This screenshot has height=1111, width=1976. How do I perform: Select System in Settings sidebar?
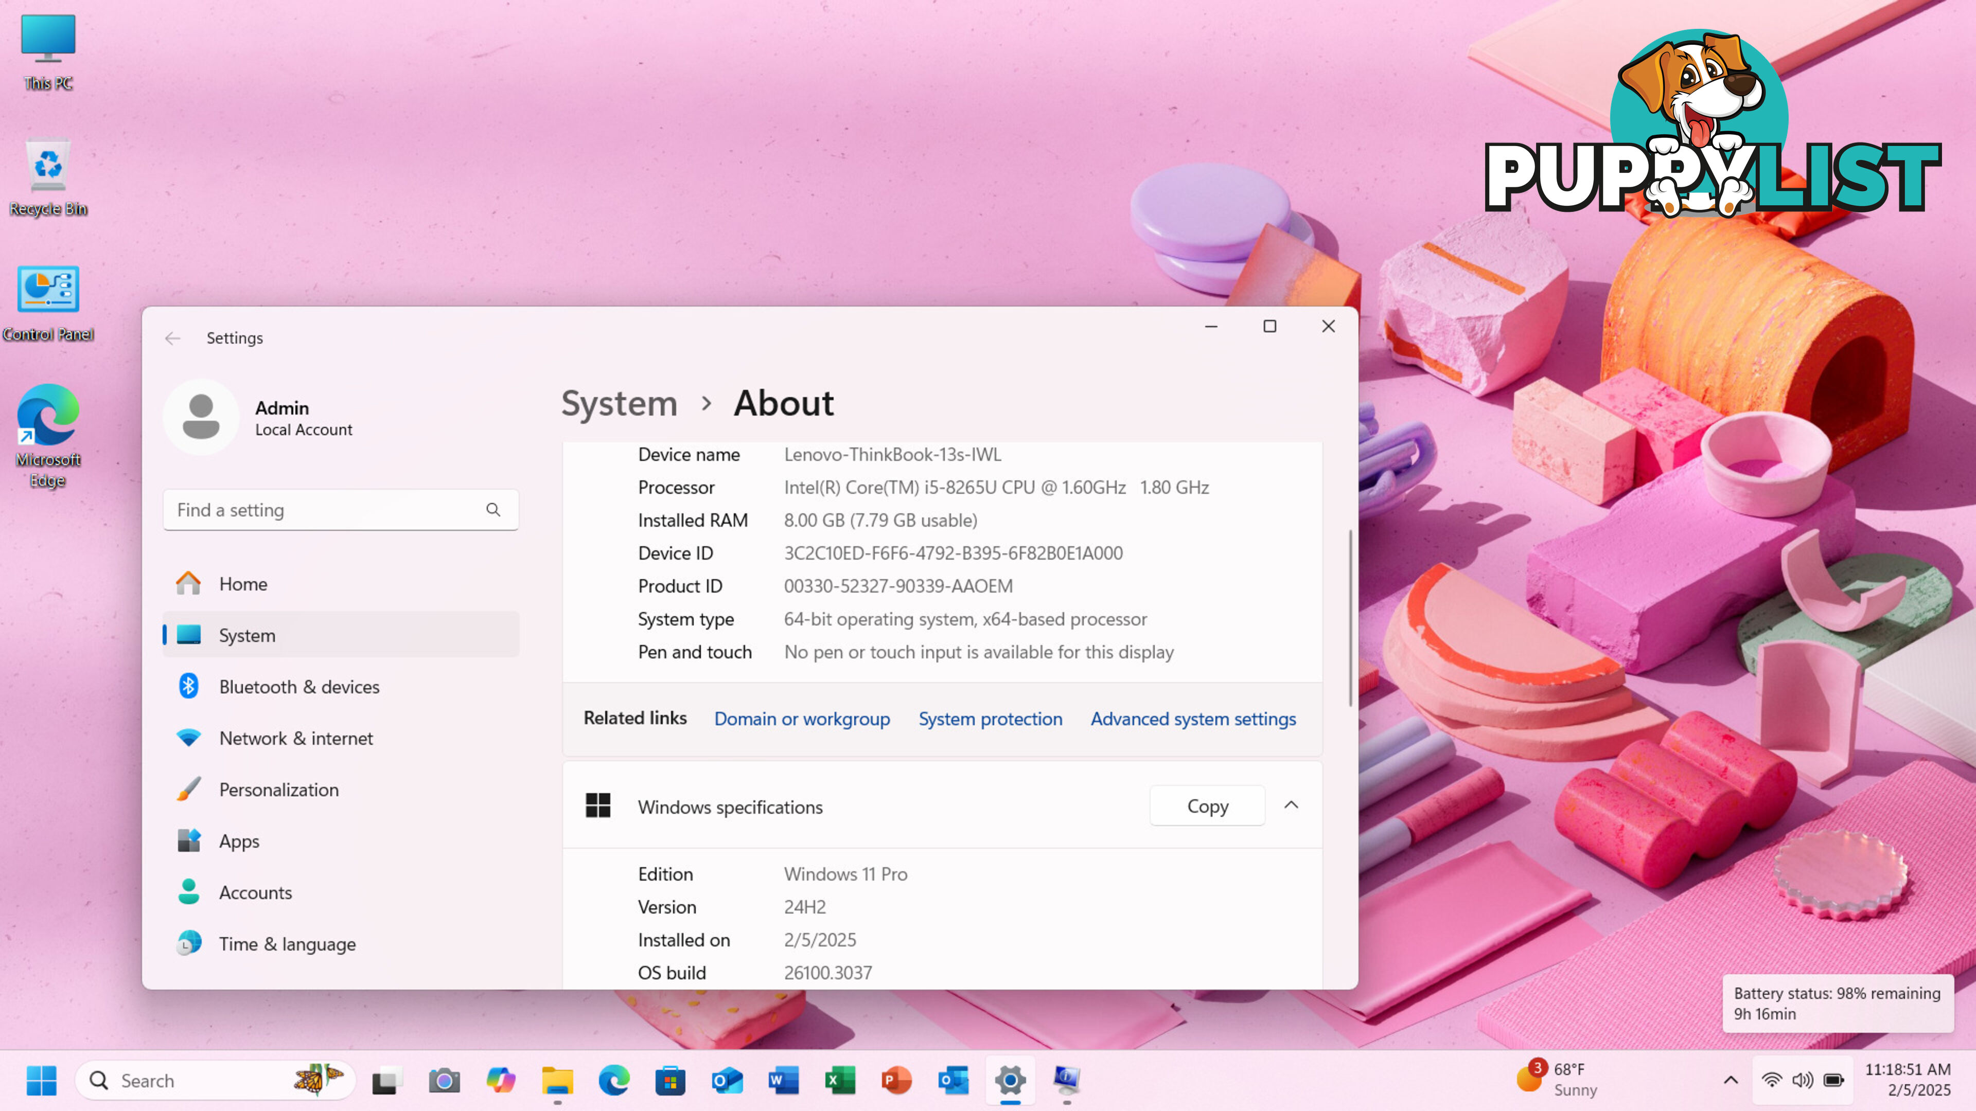(341, 636)
